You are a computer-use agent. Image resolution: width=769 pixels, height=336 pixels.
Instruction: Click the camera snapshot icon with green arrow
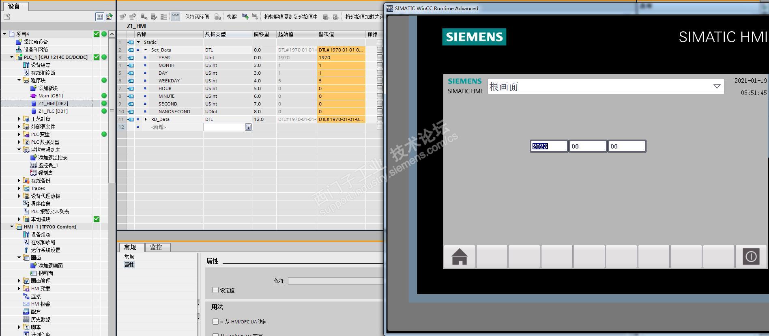pyautogui.click(x=245, y=17)
